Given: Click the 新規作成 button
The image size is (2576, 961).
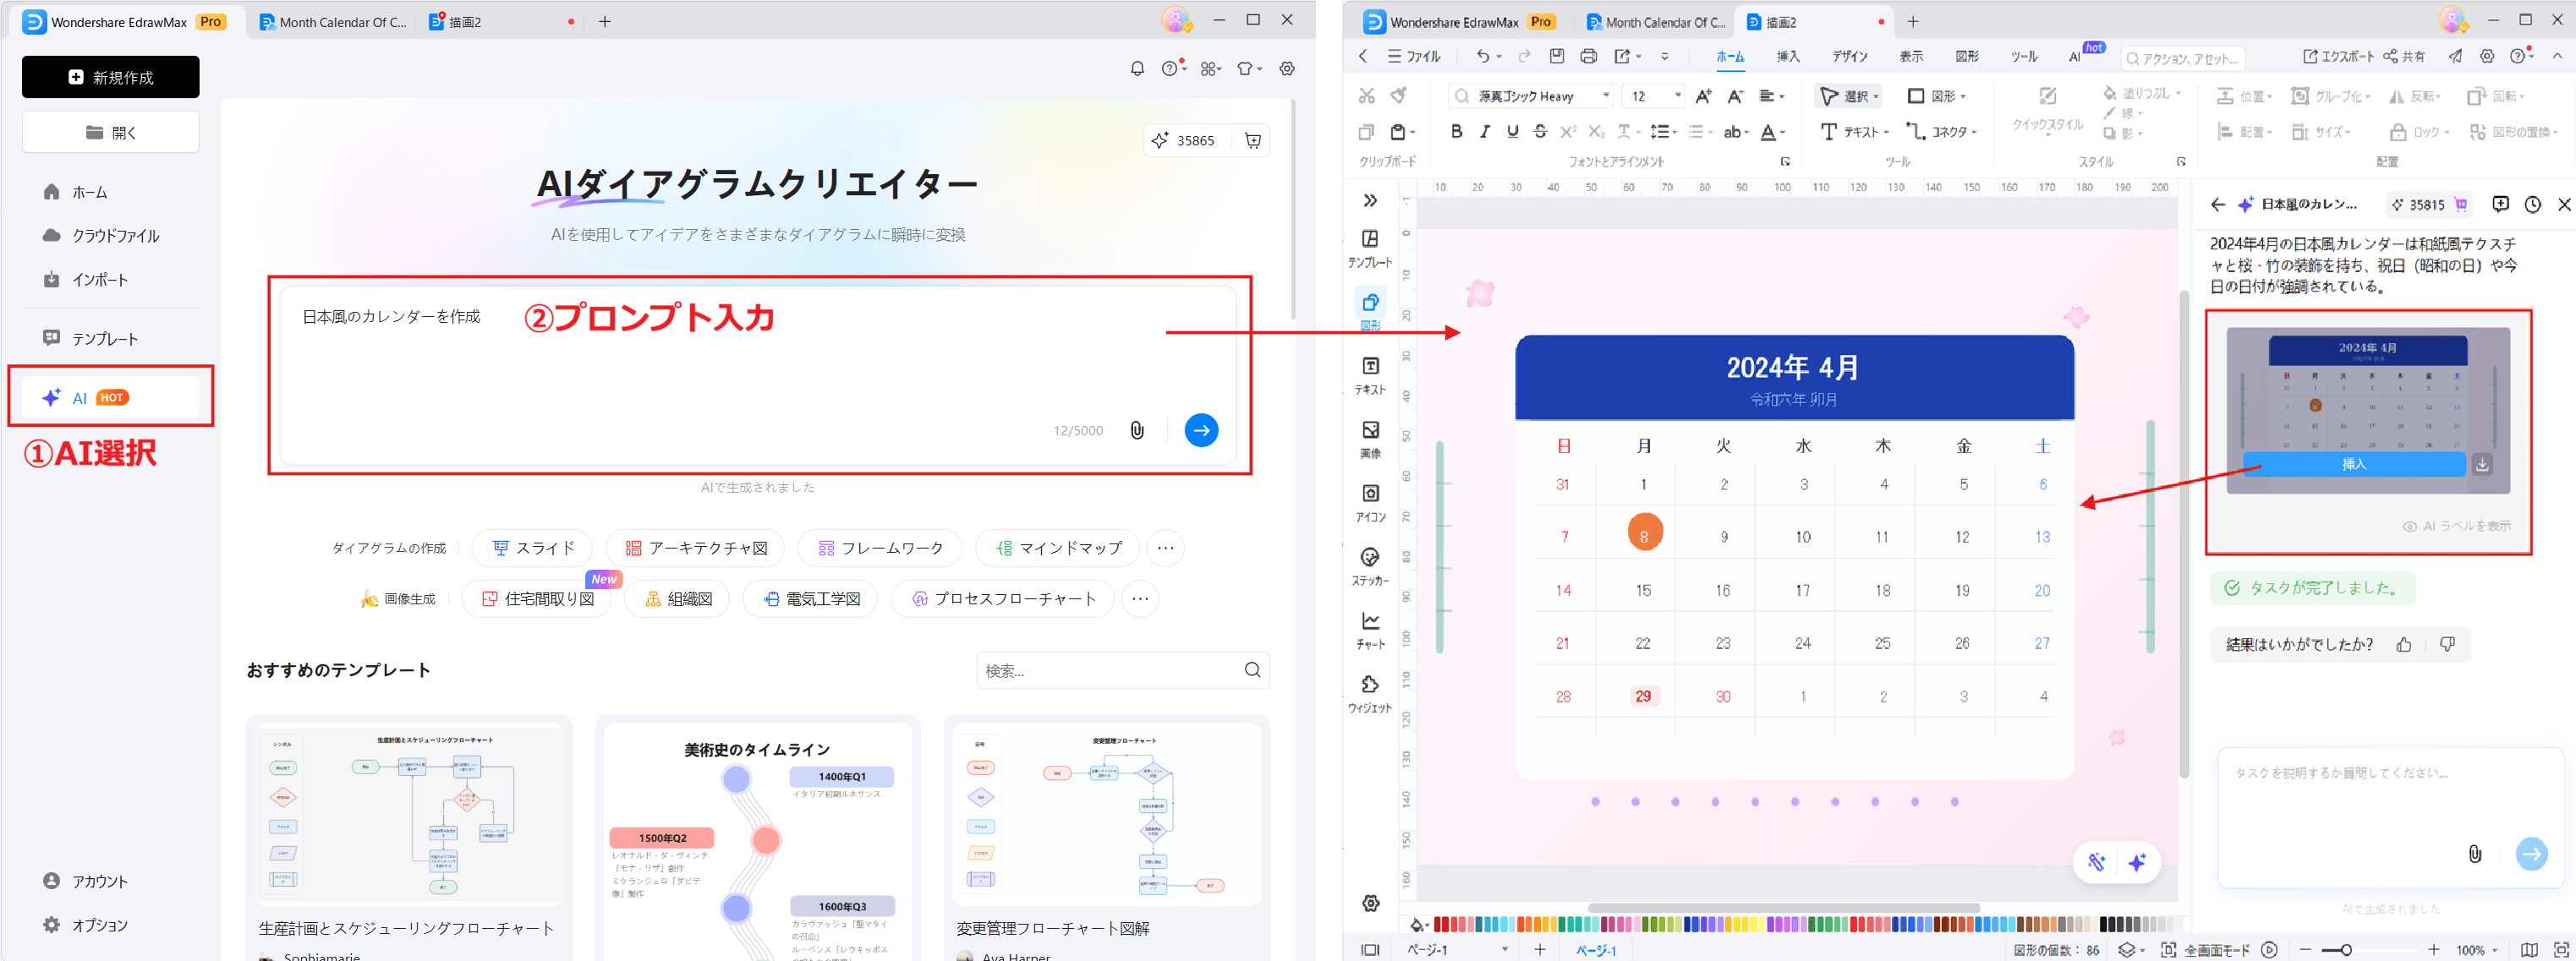Looking at the screenshot, I should [110, 77].
